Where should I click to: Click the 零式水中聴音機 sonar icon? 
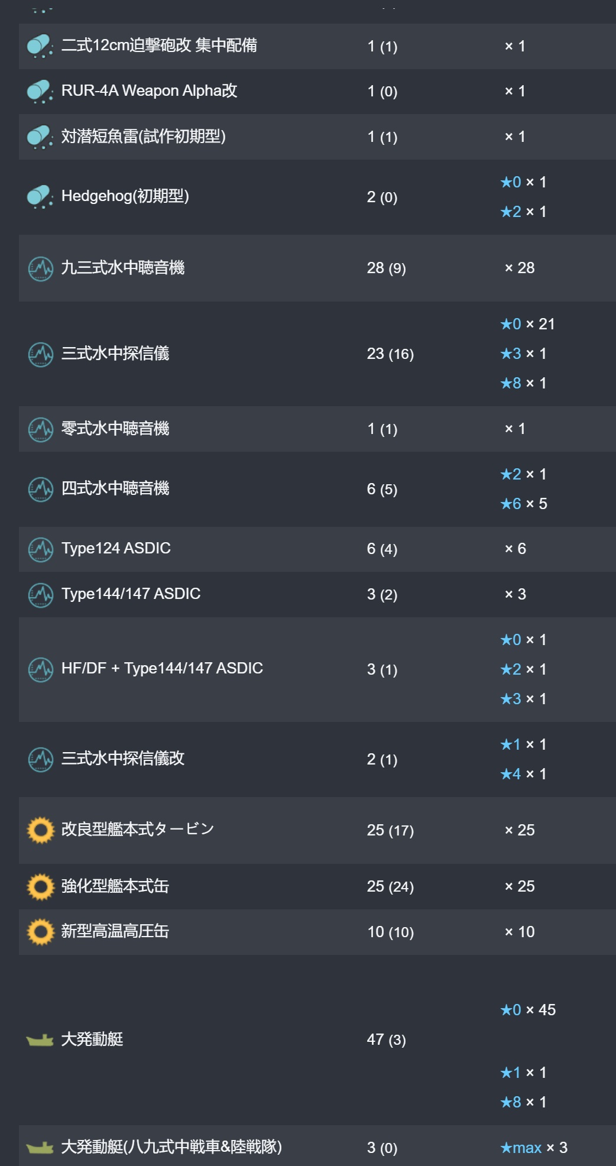pyautogui.click(x=40, y=429)
